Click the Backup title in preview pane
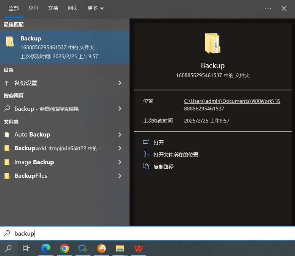This screenshot has width=295, height=256. click(x=212, y=66)
